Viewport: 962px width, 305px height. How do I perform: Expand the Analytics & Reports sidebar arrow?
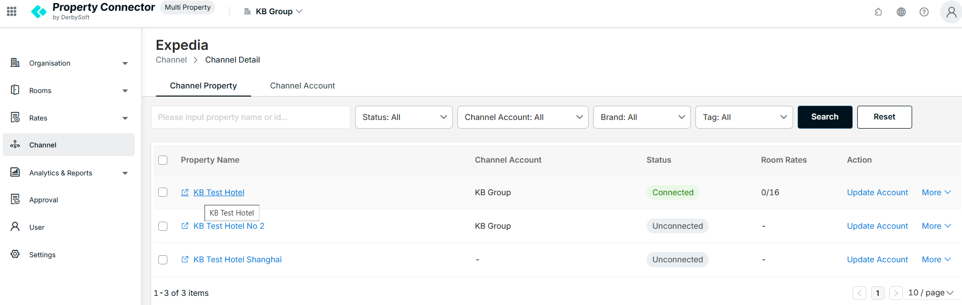[125, 173]
